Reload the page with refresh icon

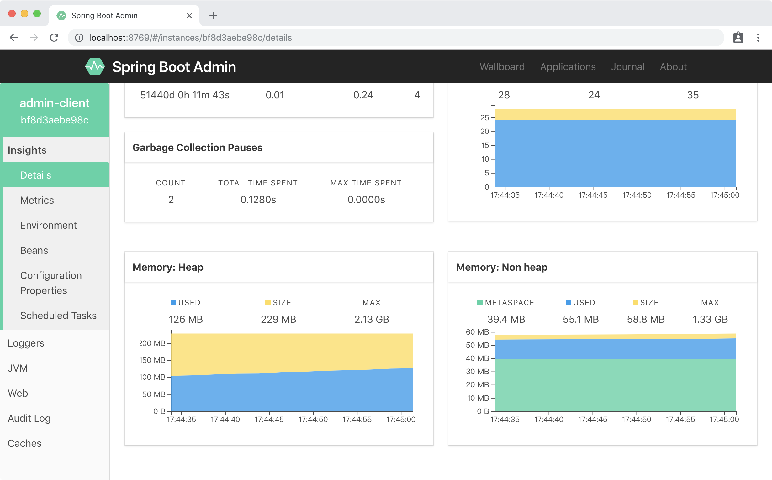pyautogui.click(x=54, y=38)
